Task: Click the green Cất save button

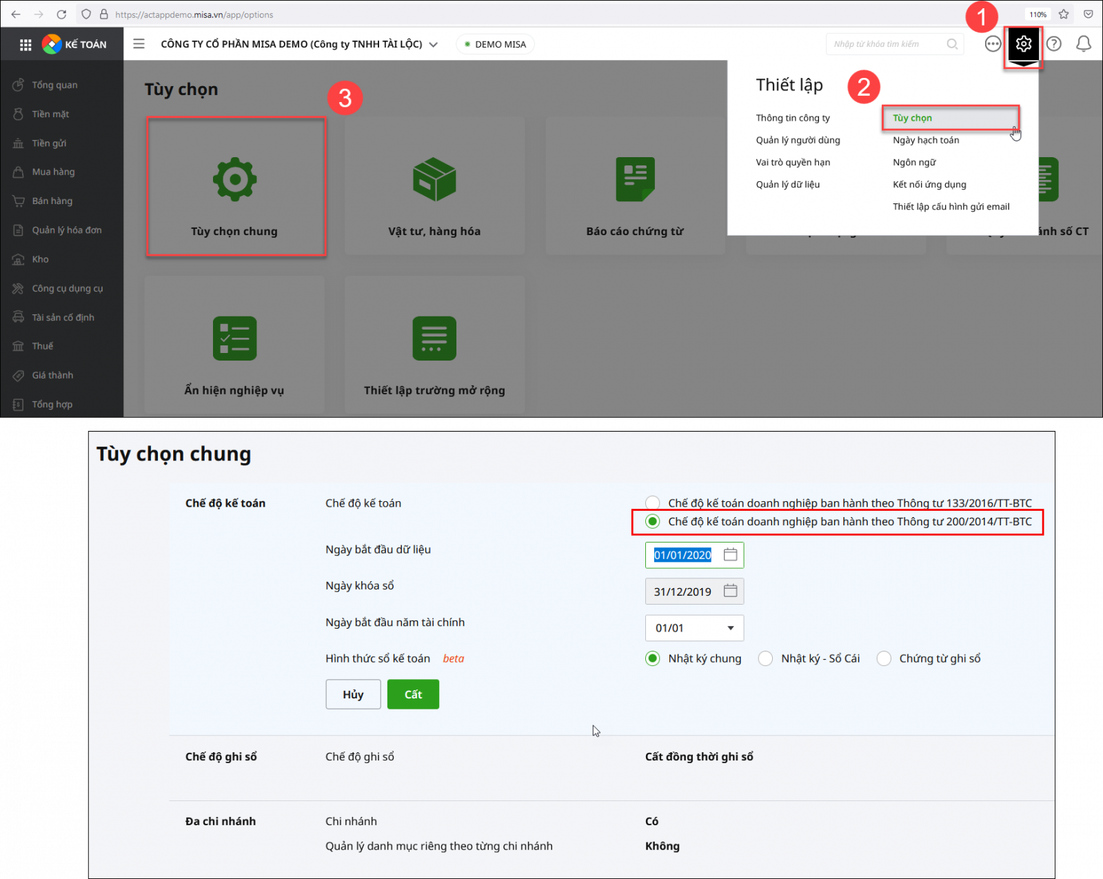Action: pos(413,694)
